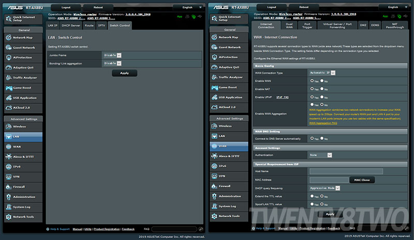Open Product Registration link in left window
Image resolution: width=414 pixels, height=240 pixels.
click(x=107, y=229)
